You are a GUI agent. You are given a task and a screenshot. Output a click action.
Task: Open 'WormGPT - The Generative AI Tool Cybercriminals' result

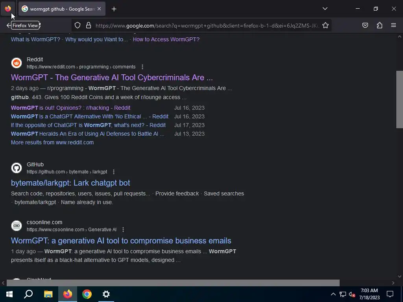point(112,77)
